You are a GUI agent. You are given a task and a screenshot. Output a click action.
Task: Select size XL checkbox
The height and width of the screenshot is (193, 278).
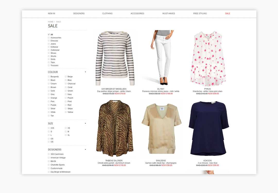66,135
